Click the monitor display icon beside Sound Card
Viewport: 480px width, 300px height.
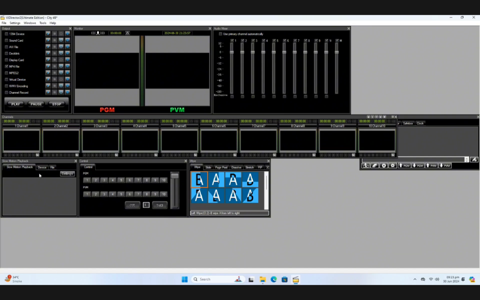pos(61,40)
